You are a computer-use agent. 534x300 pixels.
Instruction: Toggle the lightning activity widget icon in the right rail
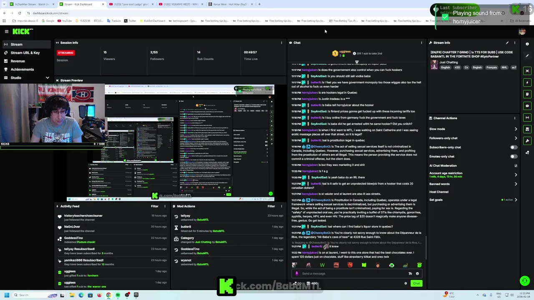(x=527, y=82)
